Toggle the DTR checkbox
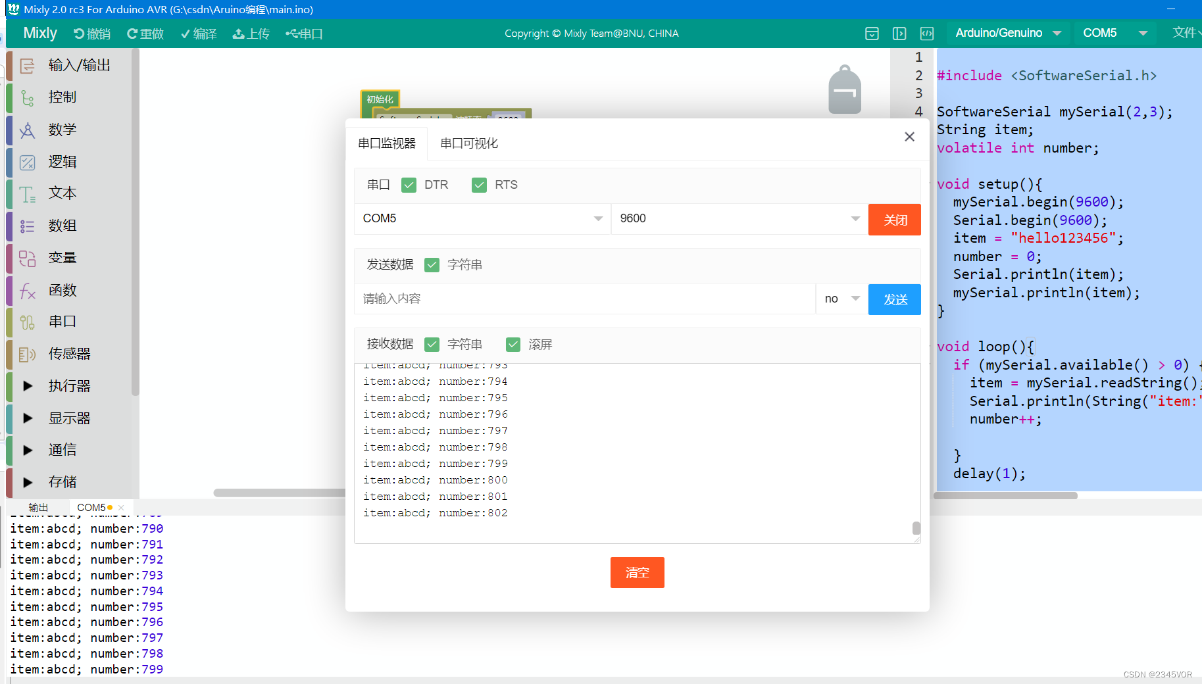The height and width of the screenshot is (684, 1202). [x=409, y=185]
